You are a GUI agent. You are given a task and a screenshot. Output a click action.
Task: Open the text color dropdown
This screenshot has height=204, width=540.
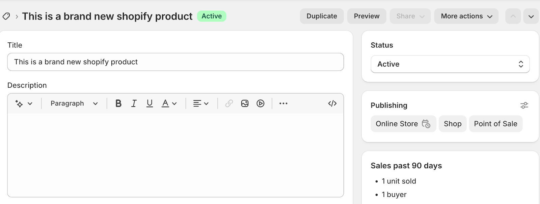pyautogui.click(x=169, y=104)
